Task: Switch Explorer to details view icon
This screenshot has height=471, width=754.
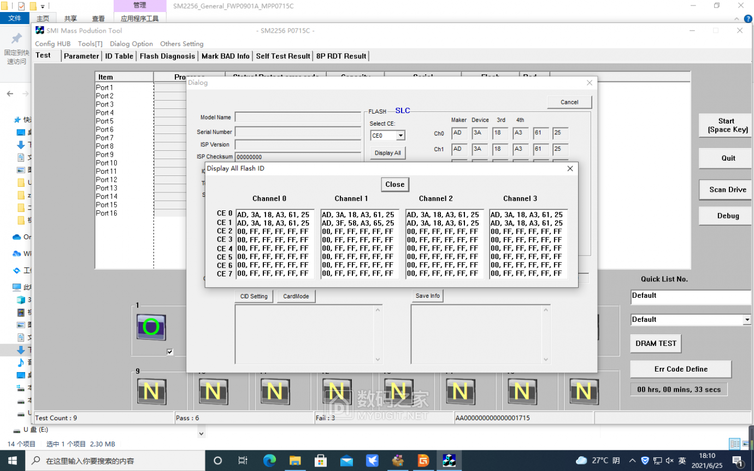Action: pyautogui.click(x=735, y=444)
